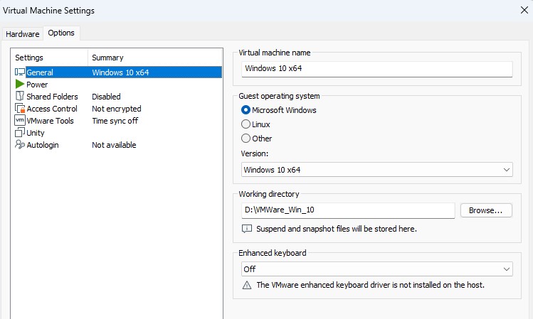Image resolution: width=533 pixels, height=319 pixels.
Task: Click the enhanced keyboard warning triangle icon
Action: [x=247, y=285]
